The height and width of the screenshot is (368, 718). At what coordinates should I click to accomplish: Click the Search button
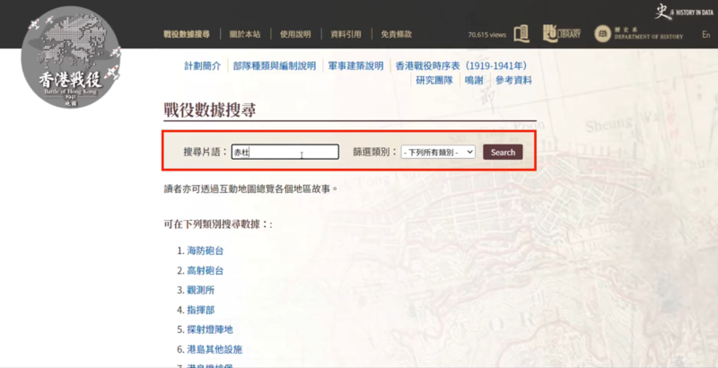(x=503, y=153)
